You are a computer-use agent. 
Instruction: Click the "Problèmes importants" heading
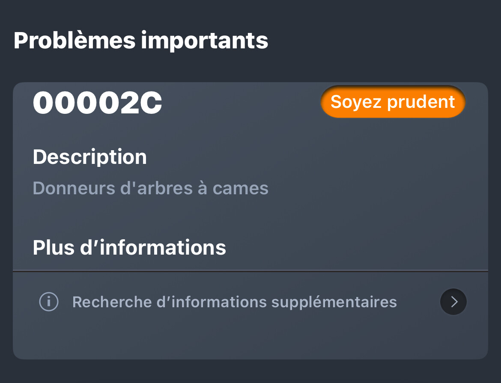pyautogui.click(x=141, y=41)
